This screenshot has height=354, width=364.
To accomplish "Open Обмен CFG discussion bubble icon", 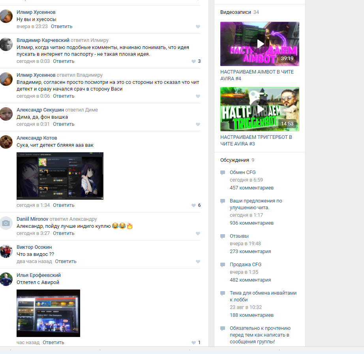I will 223,173.
